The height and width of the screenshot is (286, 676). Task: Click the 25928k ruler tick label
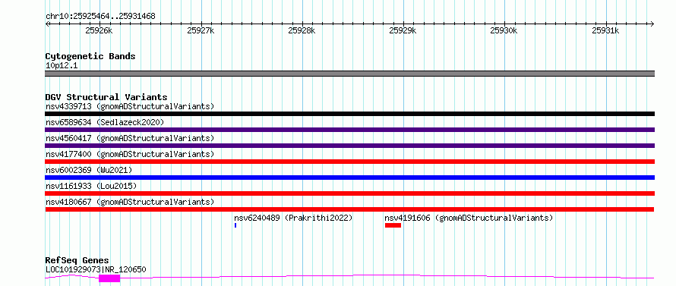[302, 30]
